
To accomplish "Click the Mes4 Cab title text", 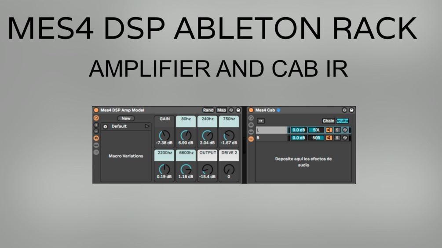I will (x=265, y=110).
